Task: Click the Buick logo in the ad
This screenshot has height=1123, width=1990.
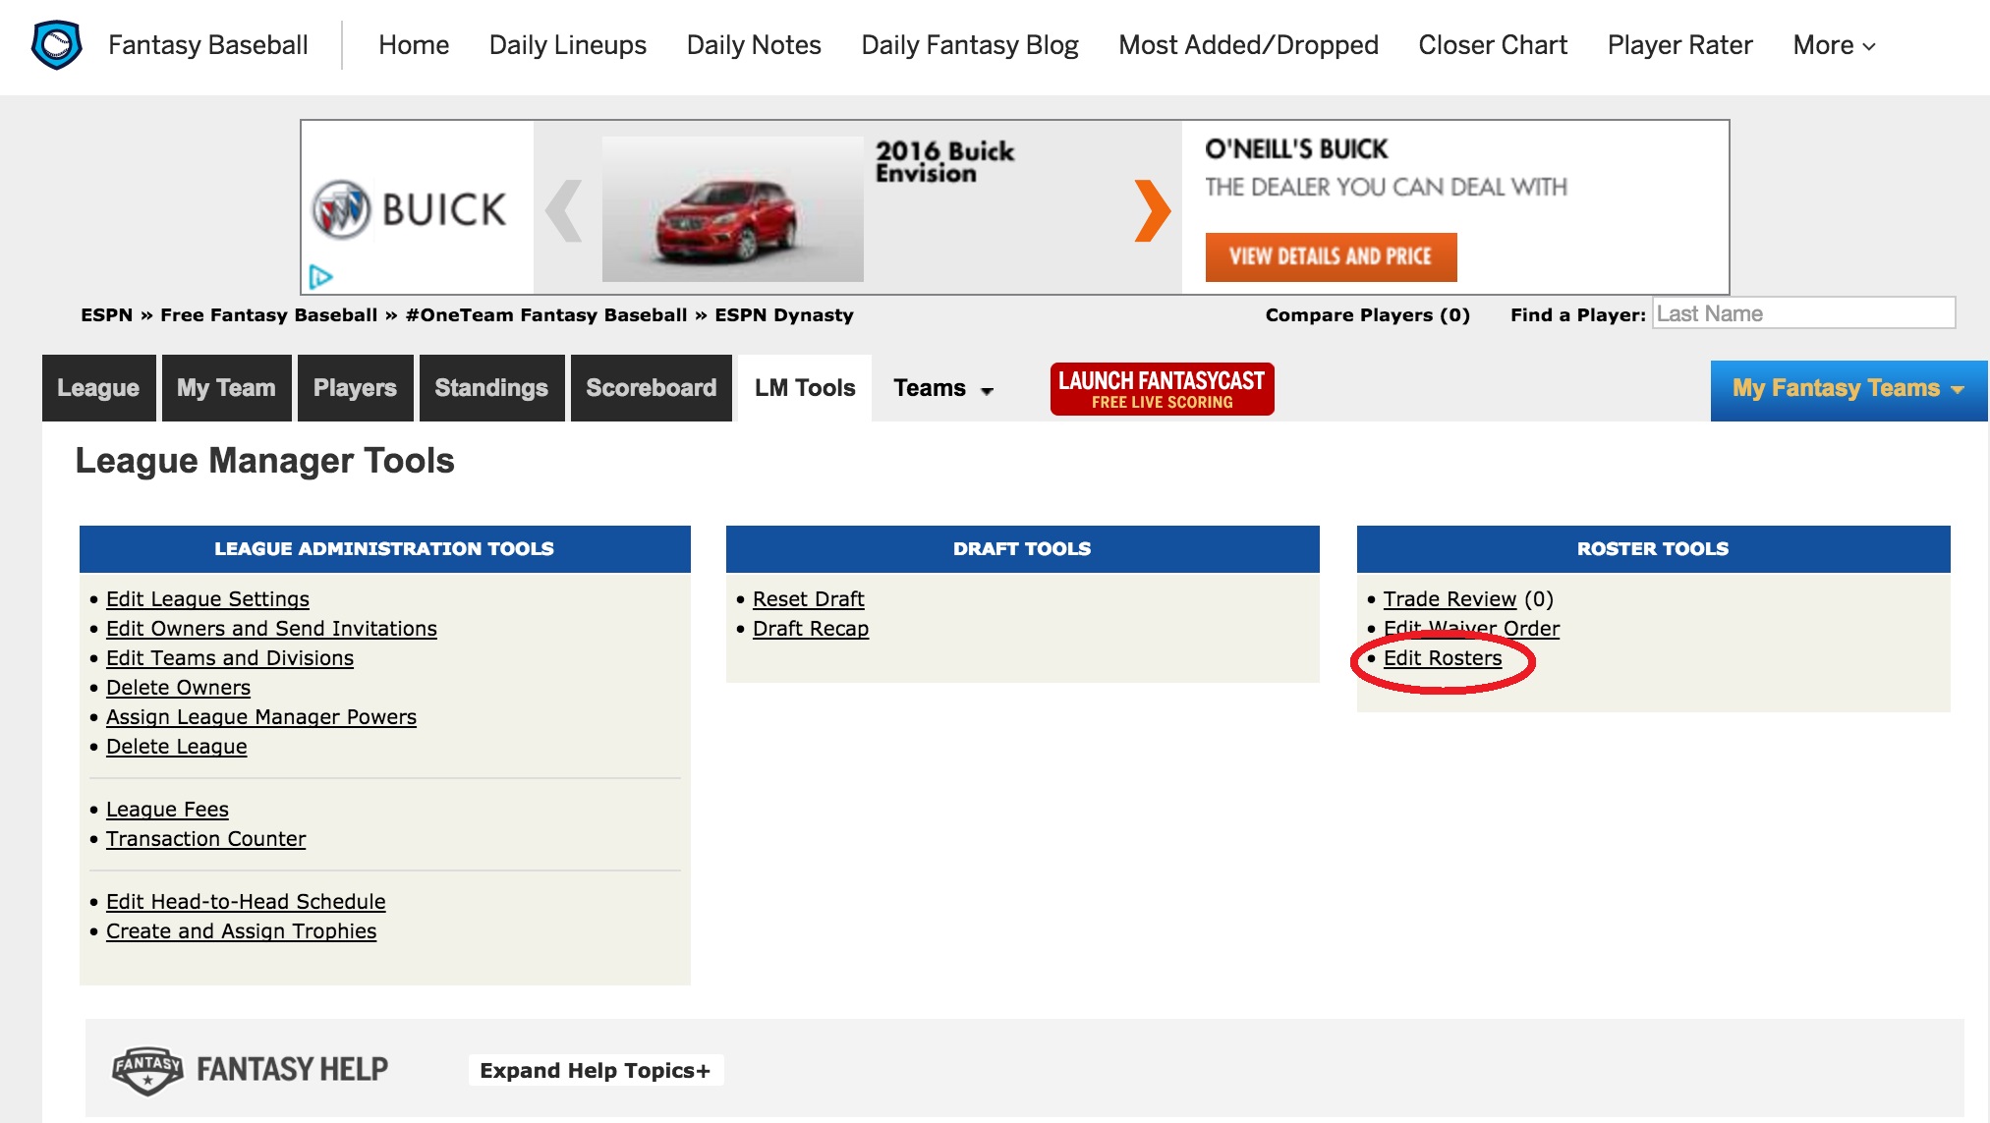Action: (408, 209)
